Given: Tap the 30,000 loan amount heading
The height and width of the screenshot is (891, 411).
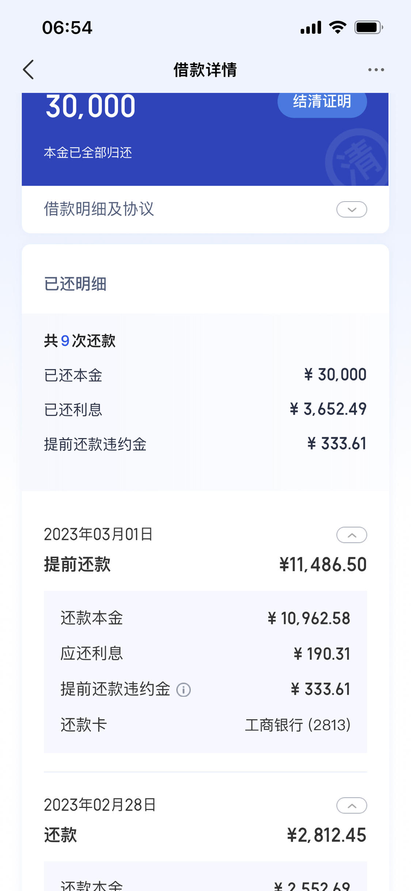Looking at the screenshot, I should [91, 107].
